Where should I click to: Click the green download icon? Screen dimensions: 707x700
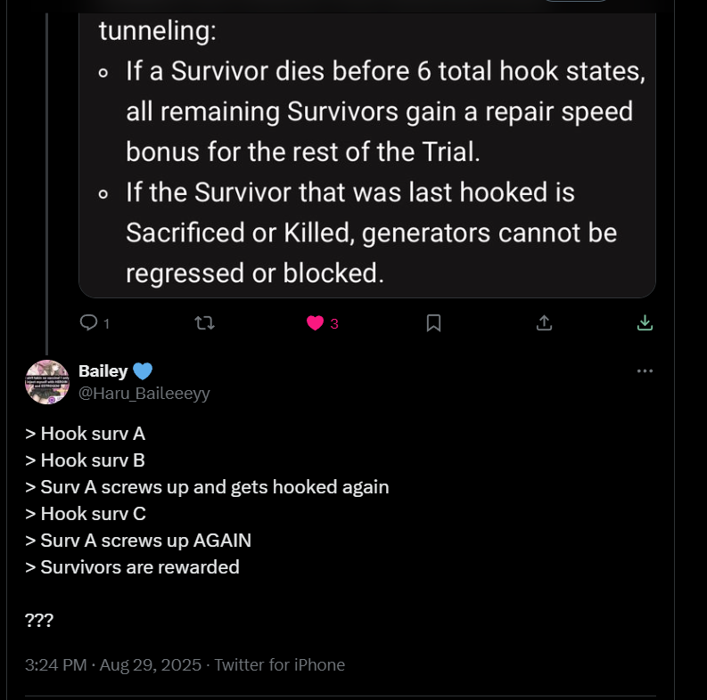(x=645, y=322)
